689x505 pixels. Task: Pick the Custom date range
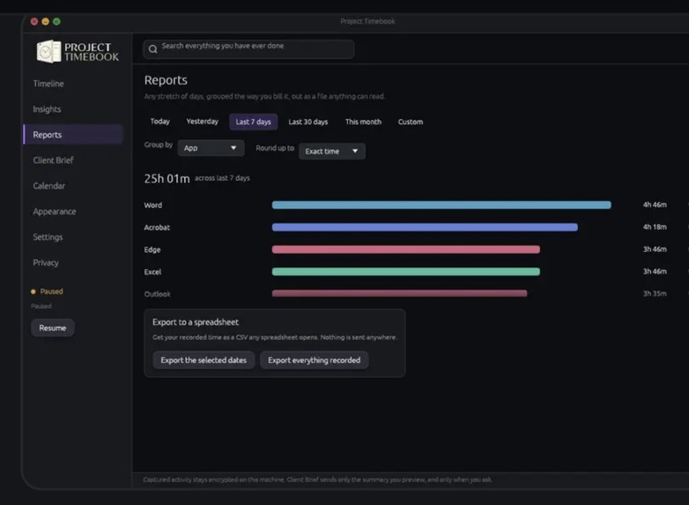[x=411, y=122]
